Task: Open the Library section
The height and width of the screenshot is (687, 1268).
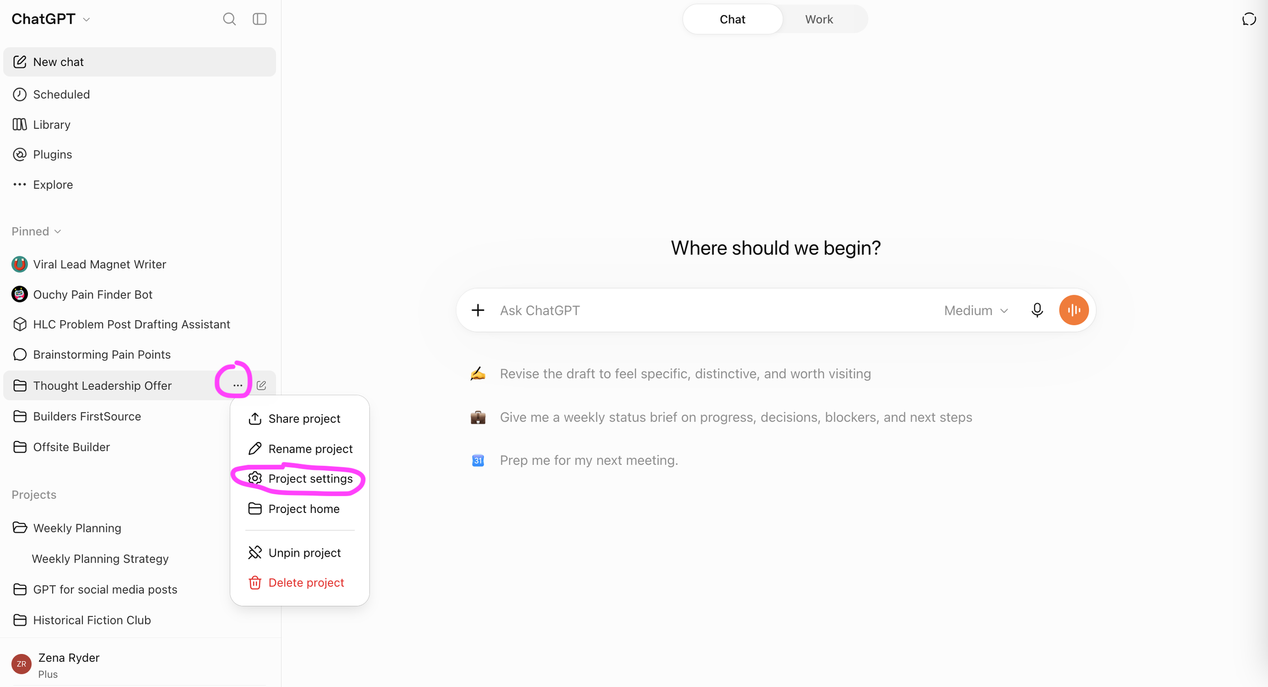Action: point(139,124)
